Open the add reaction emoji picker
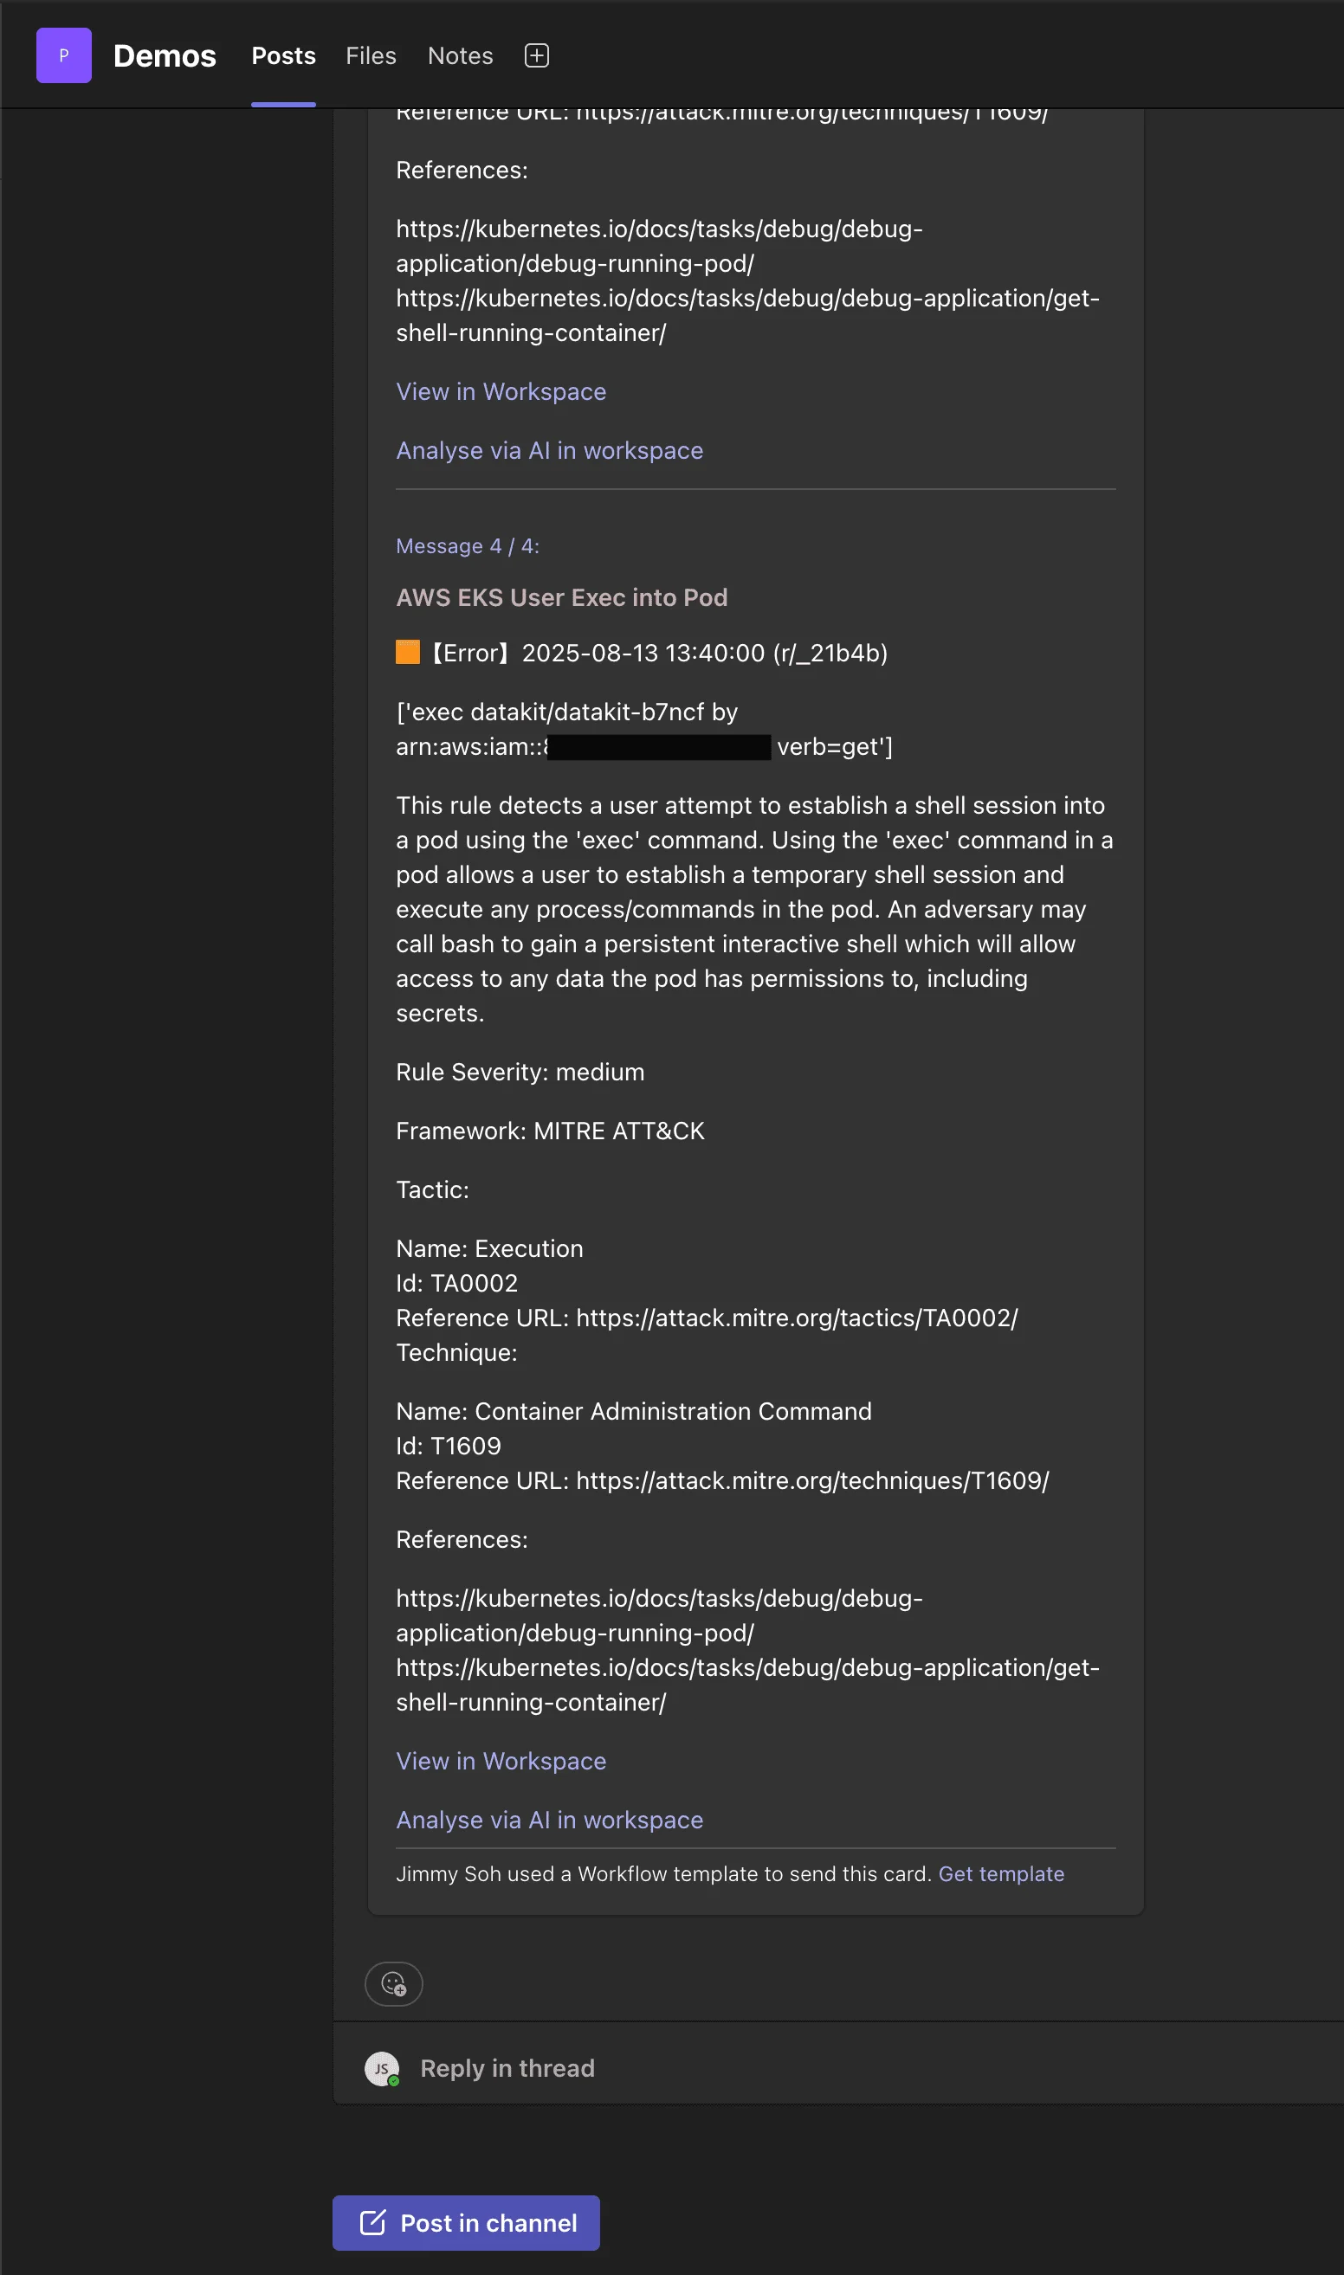Image resolution: width=1344 pixels, height=2275 pixels. point(393,1983)
